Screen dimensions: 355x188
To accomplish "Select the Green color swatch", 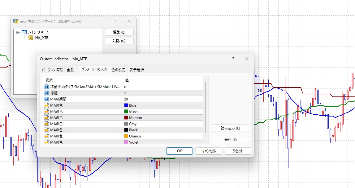I will [126, 111].
